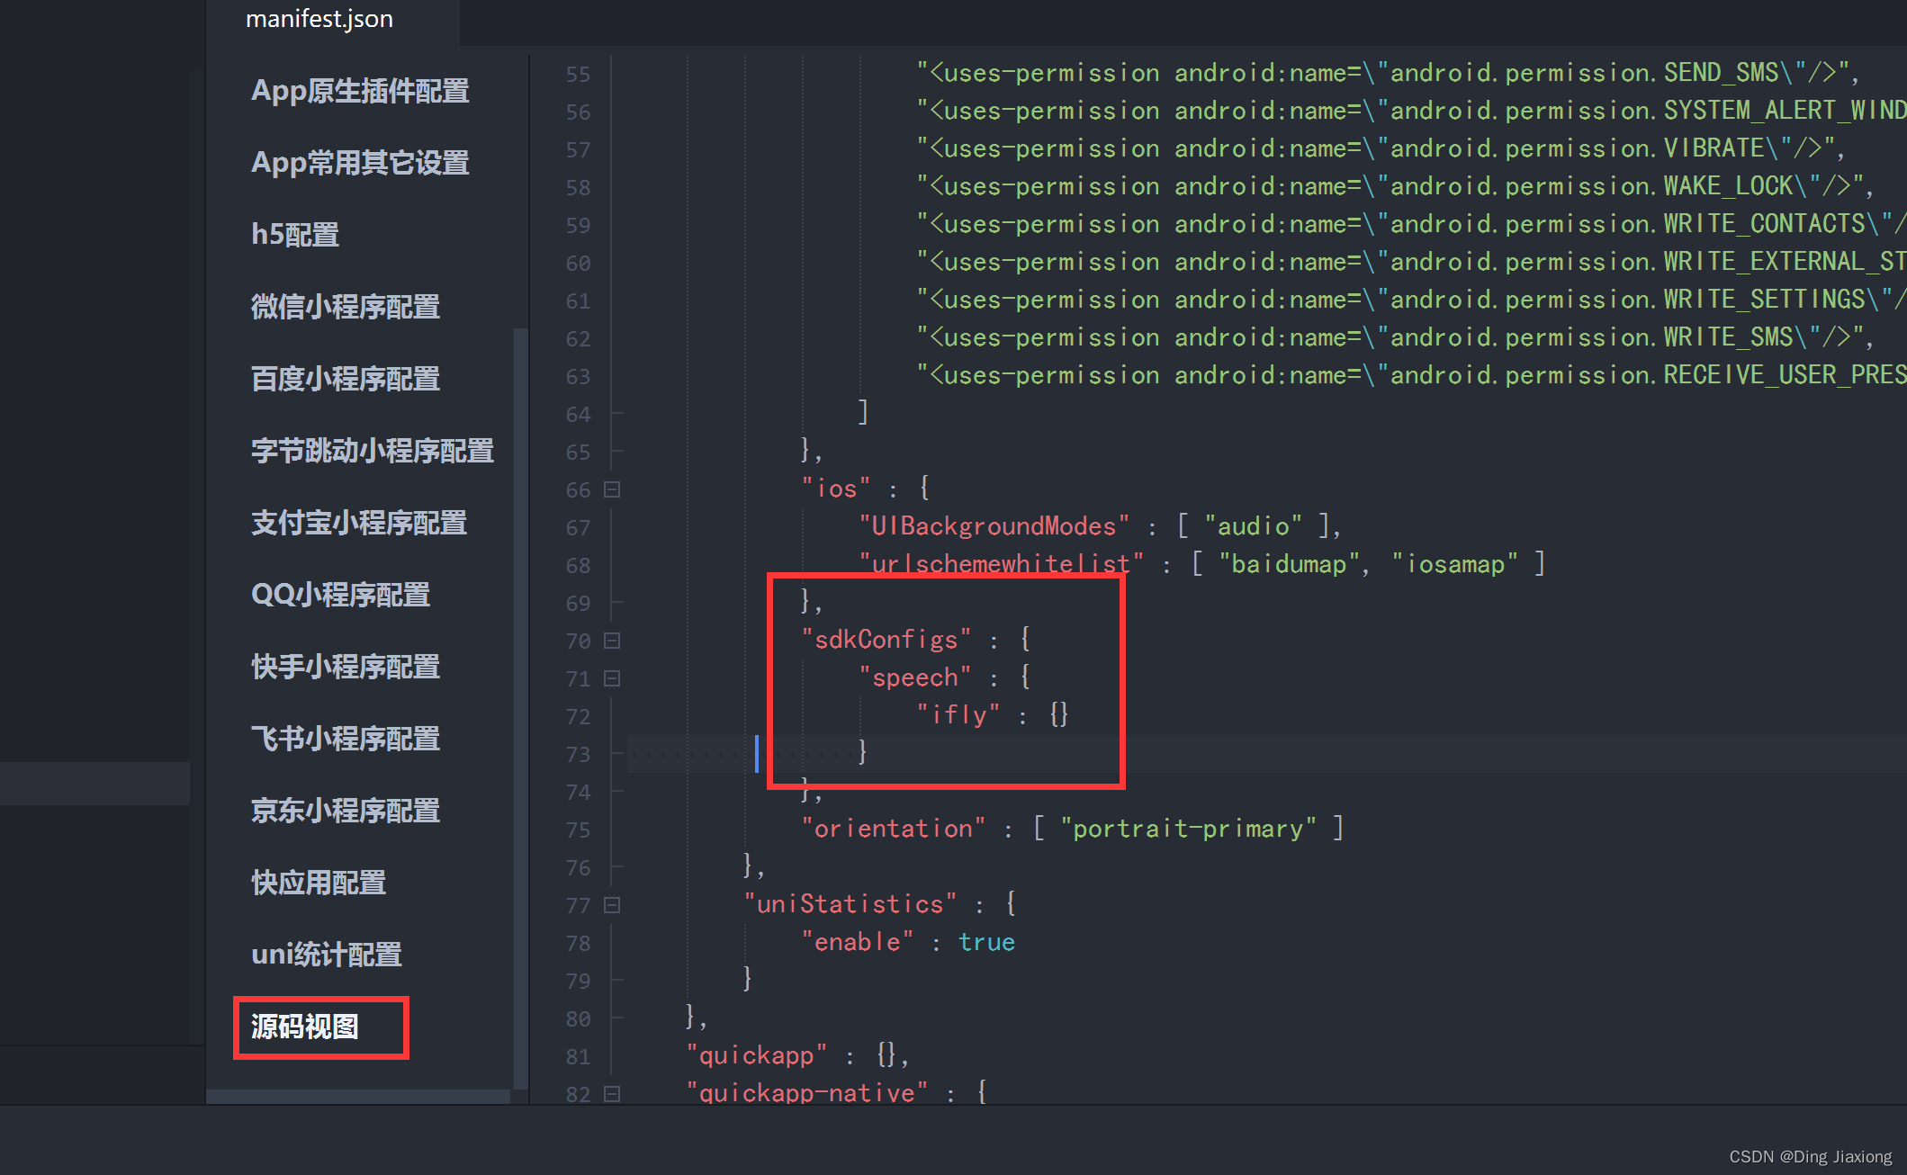
Task: Click the "sdkConfigs" key text
Action: [886, 640]
